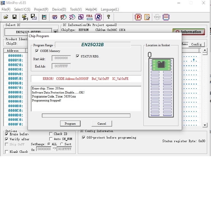The width and height of the screenshot is (211, 208).
Task: Open the Select IC dropdown arrow
Action: 55,31
